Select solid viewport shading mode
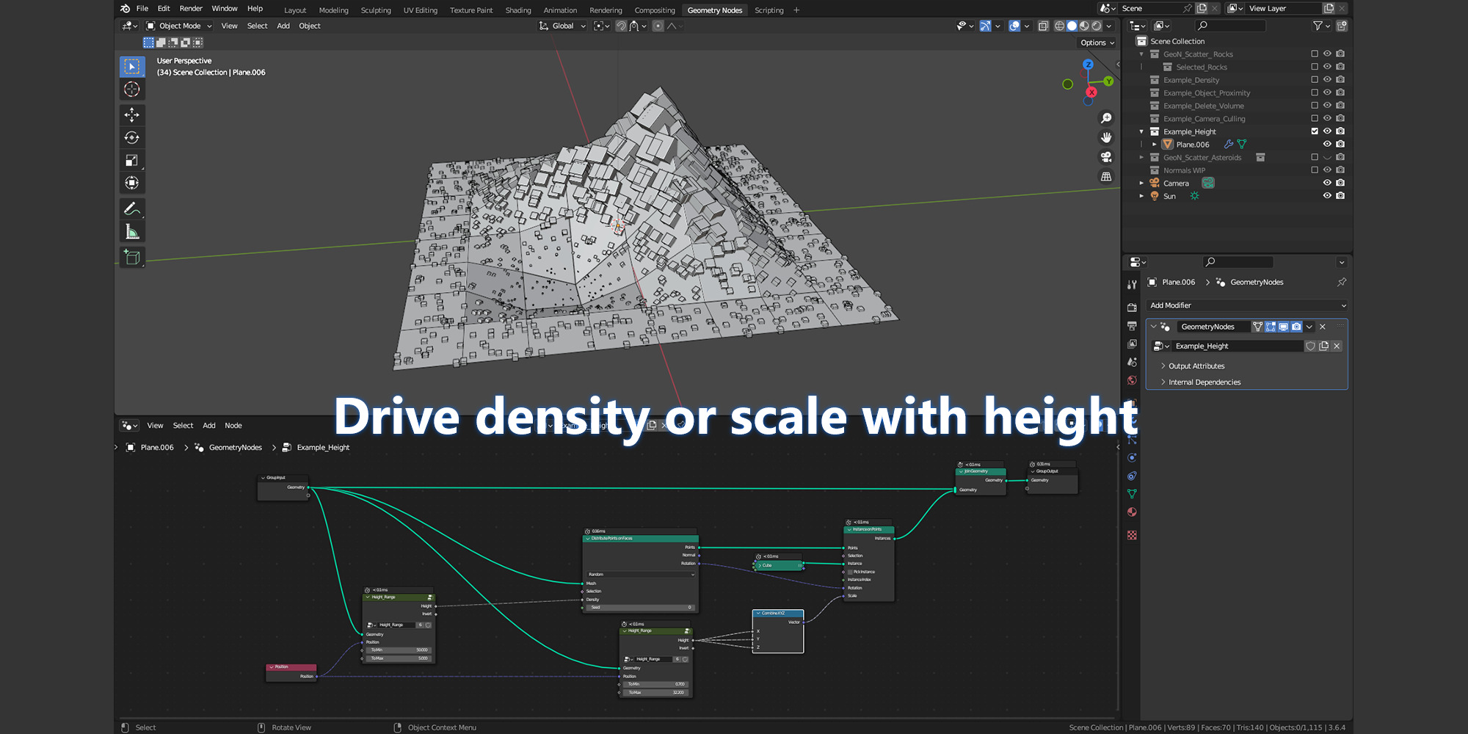The image size is (1468, 734). (1072, 26)
